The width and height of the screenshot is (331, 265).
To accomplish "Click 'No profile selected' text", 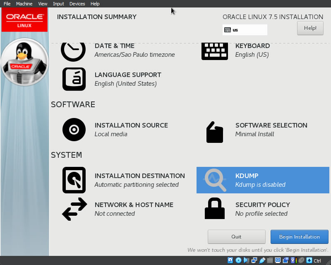I will point(261,214).
